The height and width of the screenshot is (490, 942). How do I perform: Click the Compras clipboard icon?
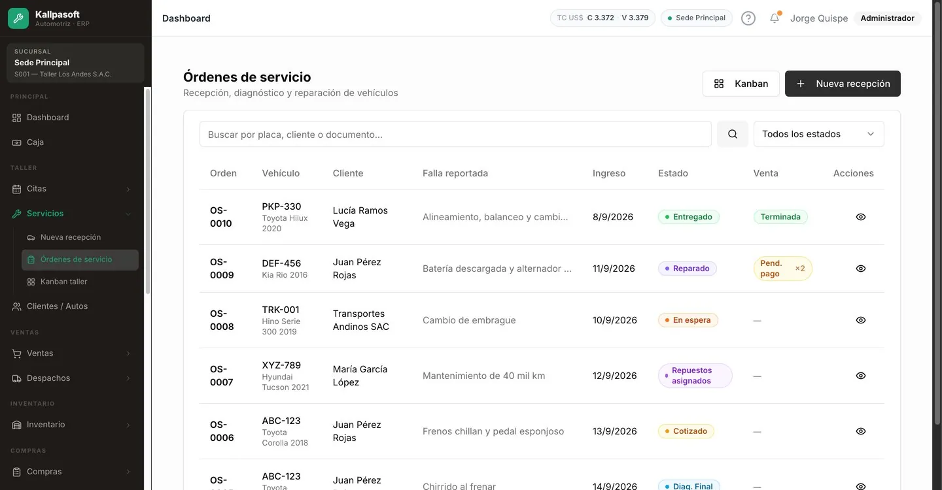click(17, 472)
